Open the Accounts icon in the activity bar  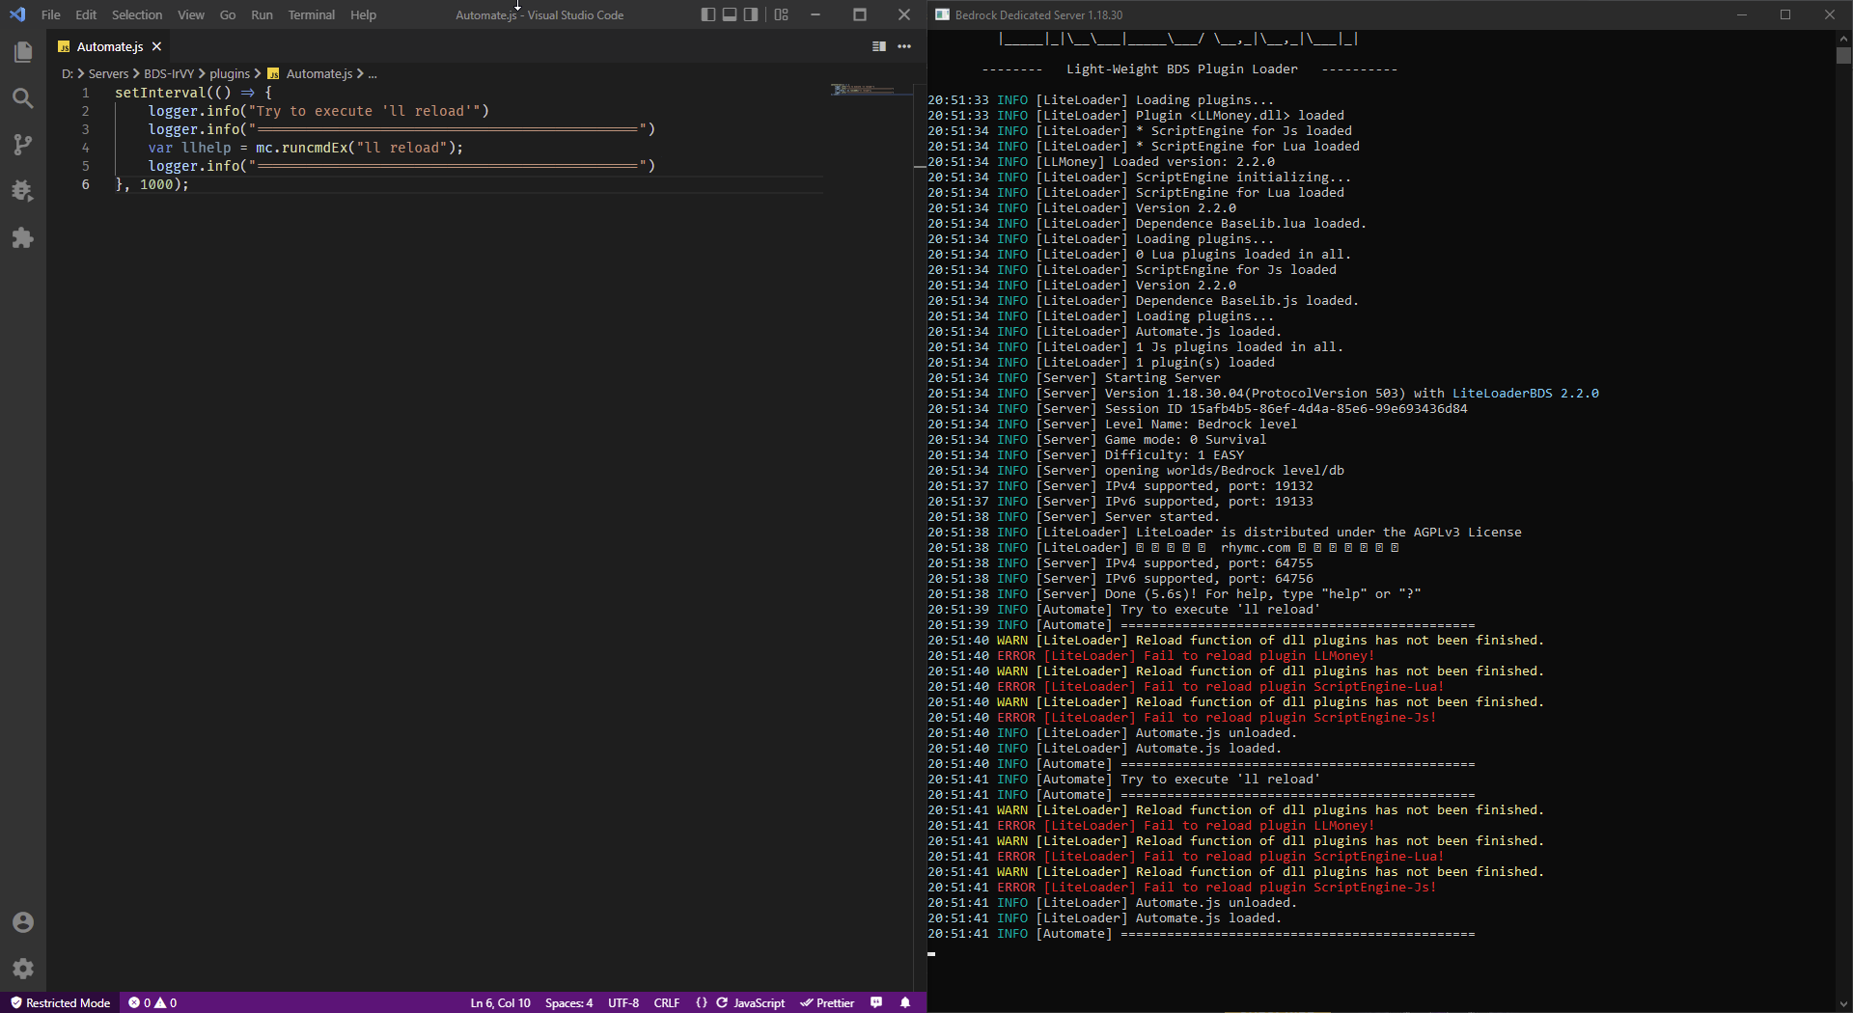coord(22,922)
